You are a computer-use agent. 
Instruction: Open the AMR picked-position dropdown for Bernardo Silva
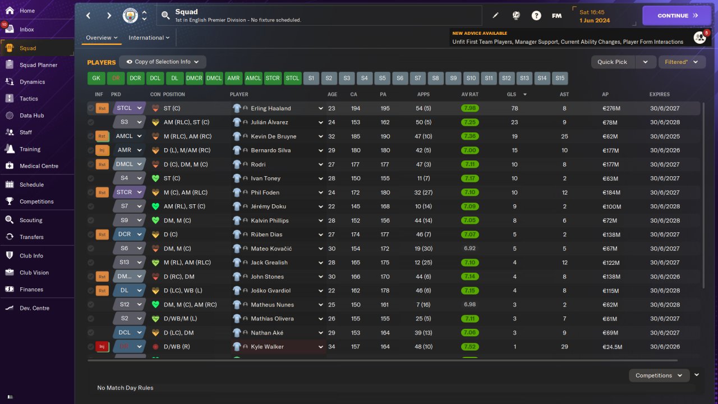(x=128, y=150)
